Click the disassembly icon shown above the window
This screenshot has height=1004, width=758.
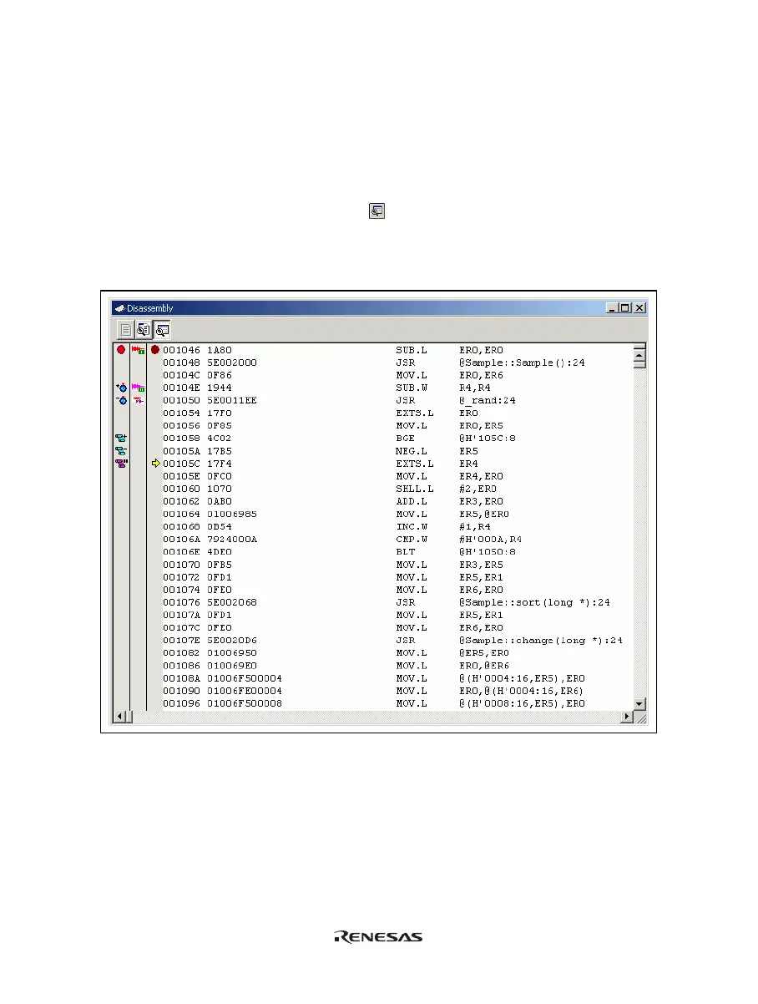pos(377,211)
